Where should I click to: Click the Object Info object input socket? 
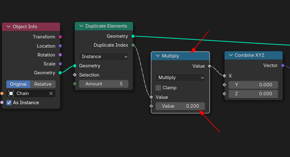[x=2, y=93]
